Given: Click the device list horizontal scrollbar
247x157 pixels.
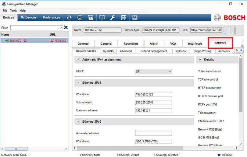Looking at the screenshot, I should point(34,149).
